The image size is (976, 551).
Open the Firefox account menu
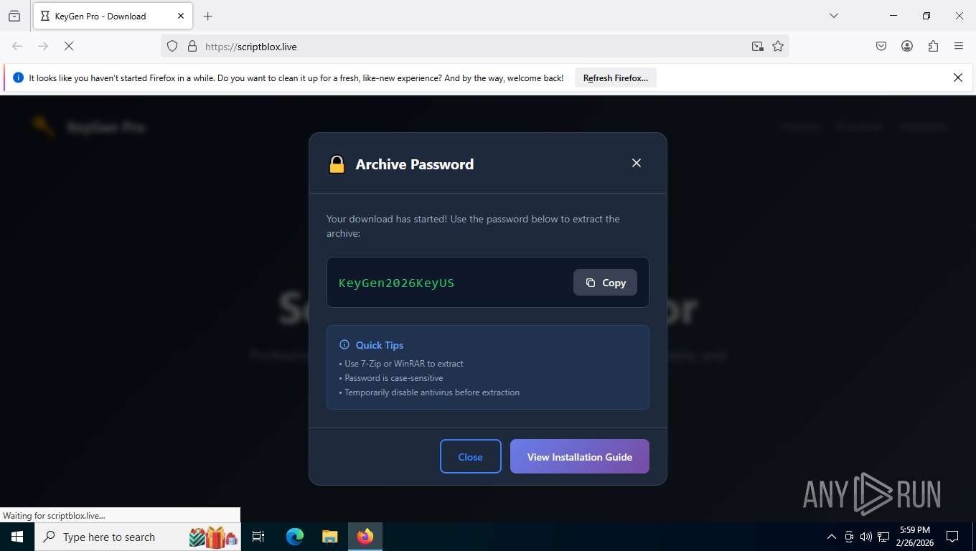pos(907,46)
